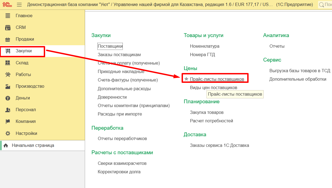Select the Компания section
Image resolution: width=332 pixels, height=188 pixels.
26,122
